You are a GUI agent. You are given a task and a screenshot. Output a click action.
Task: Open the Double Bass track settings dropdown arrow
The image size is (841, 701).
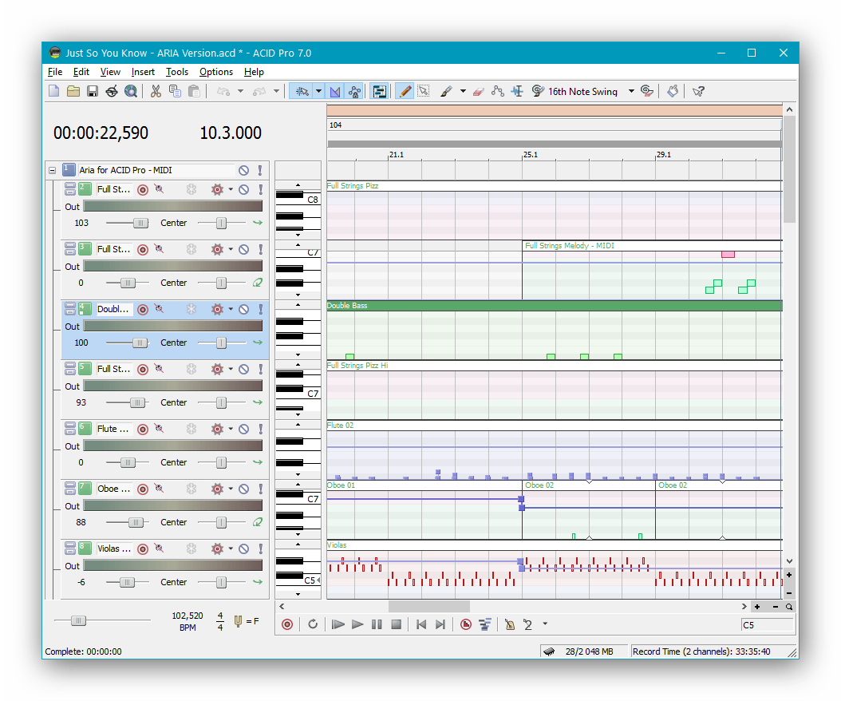coord(231,309)
